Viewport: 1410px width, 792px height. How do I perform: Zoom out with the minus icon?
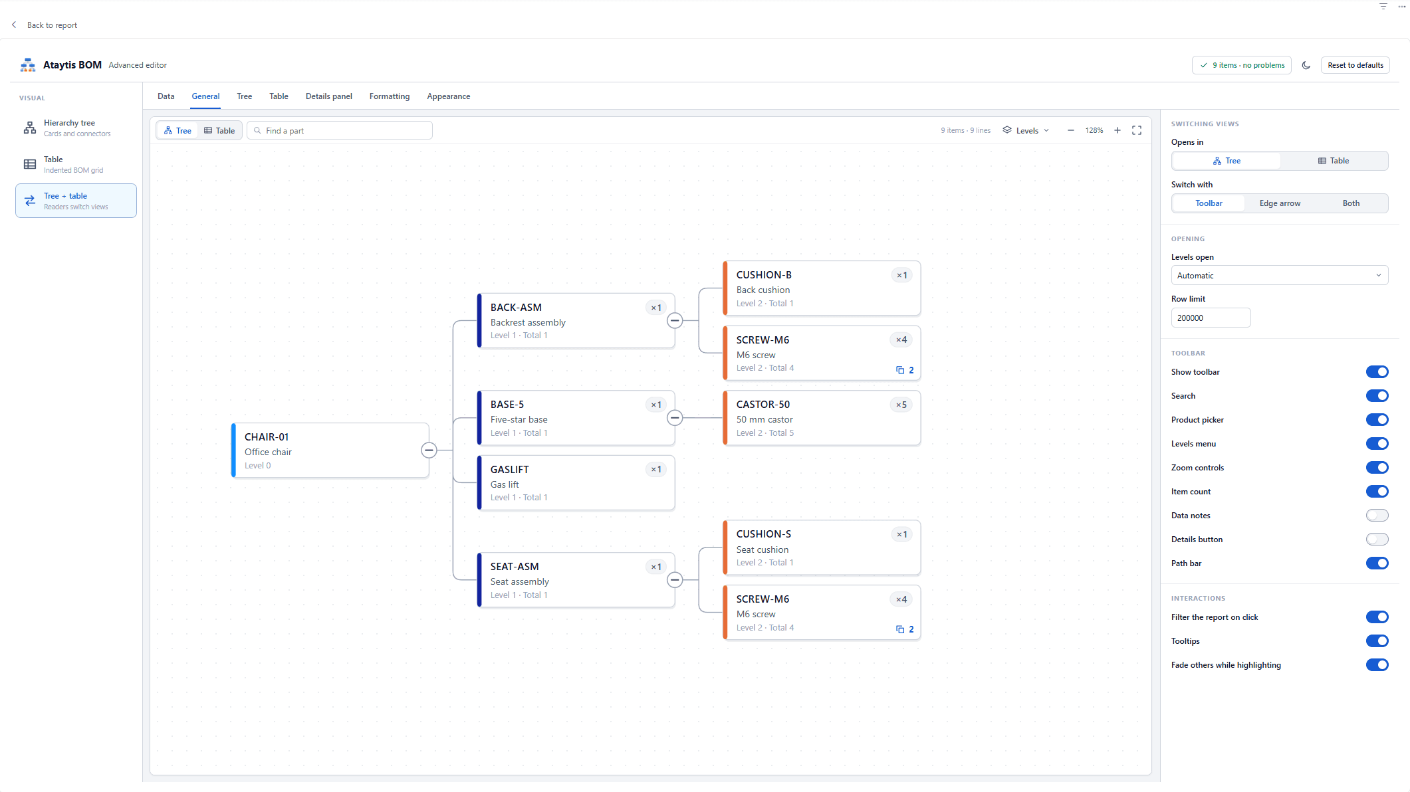pyautogui.click(x=1071, y=130)
